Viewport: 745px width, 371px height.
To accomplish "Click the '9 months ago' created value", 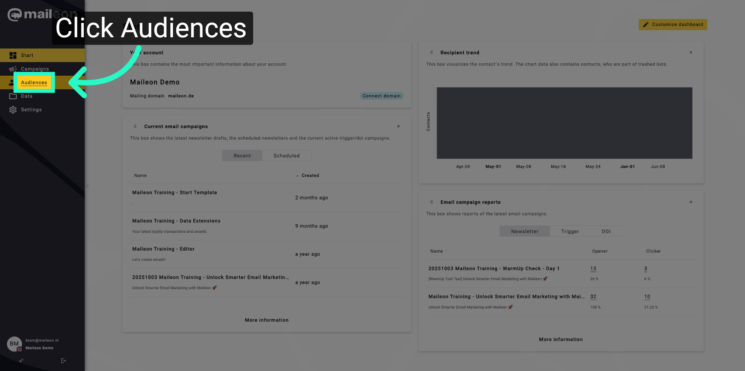I will 312,226.
